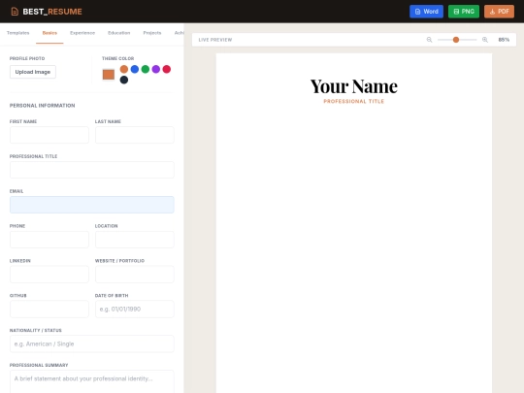Choose the dark navy theme color
Image resolution: width=524 pixels, height=393 pixels.
tap(124, 80)
